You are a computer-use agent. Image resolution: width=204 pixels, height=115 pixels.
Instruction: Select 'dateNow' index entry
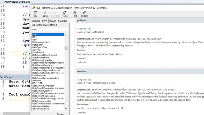pyautogui.click(x=37, y=80)
